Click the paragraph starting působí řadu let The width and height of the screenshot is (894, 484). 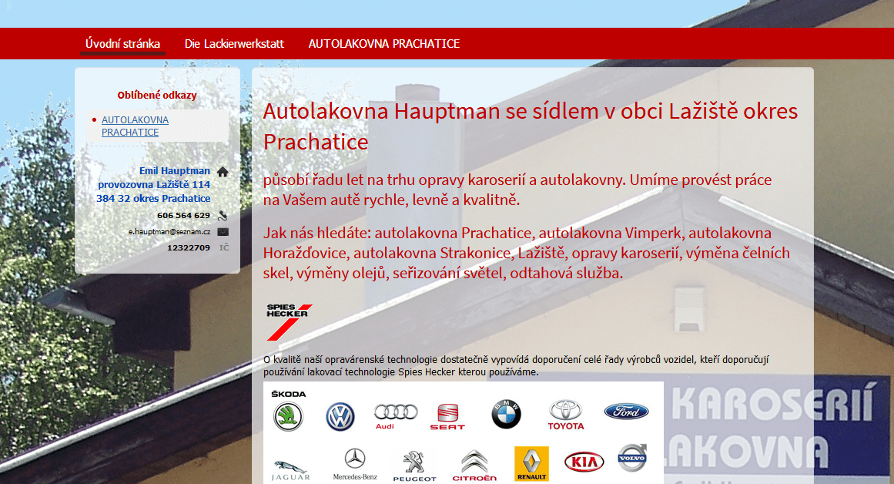pos(517,190)
